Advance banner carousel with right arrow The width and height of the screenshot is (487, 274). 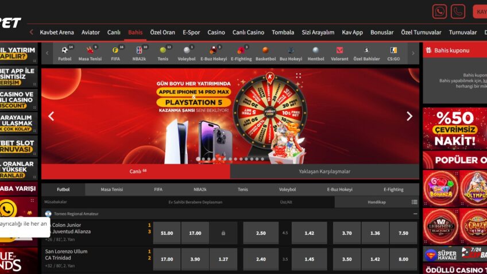tap(409, 116)
